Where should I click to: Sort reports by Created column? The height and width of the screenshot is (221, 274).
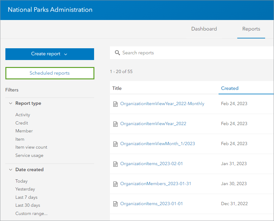(230, 88)
